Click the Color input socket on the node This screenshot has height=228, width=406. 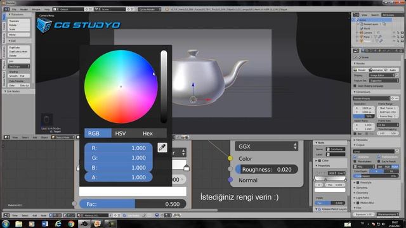coord(230,158)
